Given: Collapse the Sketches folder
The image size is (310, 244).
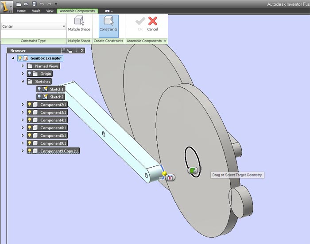Looking at the screenshot, I should click(x=23, y=81).
